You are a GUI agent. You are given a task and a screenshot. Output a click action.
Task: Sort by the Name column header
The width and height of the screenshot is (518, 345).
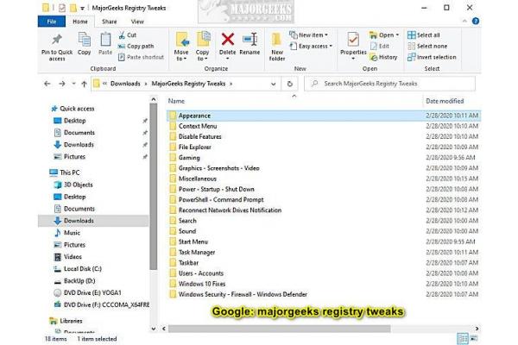tap(176, 101)
